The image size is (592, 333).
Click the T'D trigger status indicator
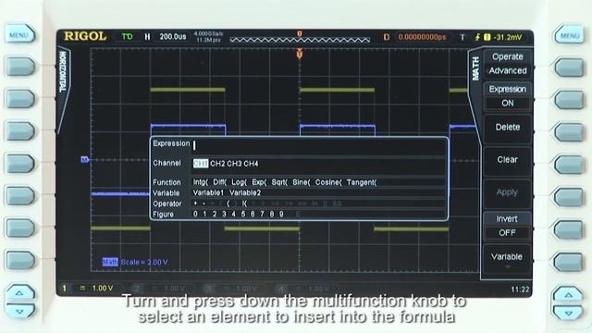(x=128, y=37)
